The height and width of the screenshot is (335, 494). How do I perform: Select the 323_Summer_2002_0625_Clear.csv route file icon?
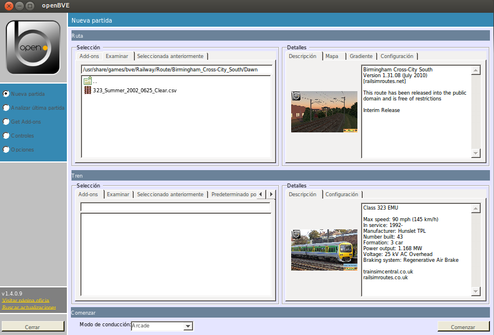88,91
